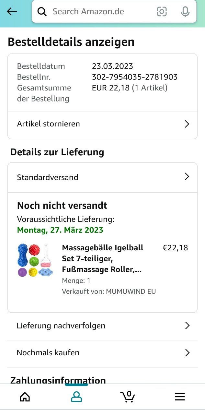Tap the search magnifier icon
This screenshot has width=205, height=415.
pos(42,12)
